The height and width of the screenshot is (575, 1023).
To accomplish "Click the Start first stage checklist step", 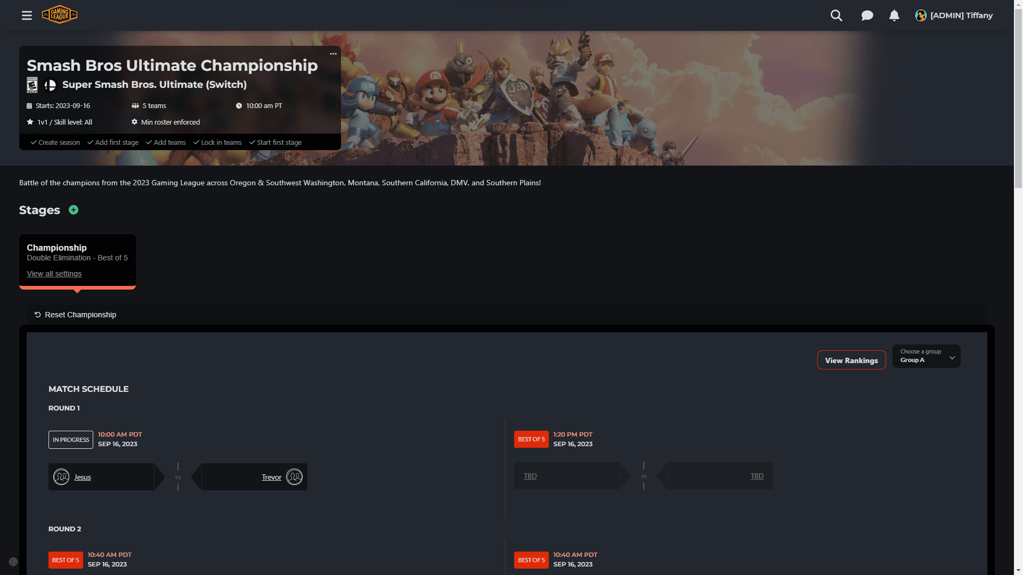I will tap(275, 142).
